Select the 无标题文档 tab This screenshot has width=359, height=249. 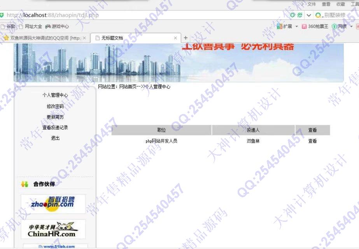click(135, 38)
